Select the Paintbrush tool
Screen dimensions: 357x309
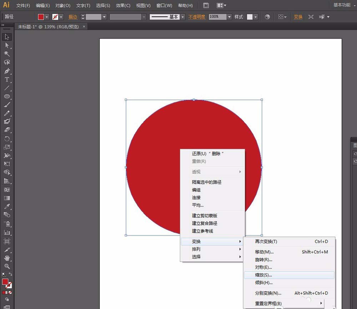pyautogui.click(x=7, y=105)
